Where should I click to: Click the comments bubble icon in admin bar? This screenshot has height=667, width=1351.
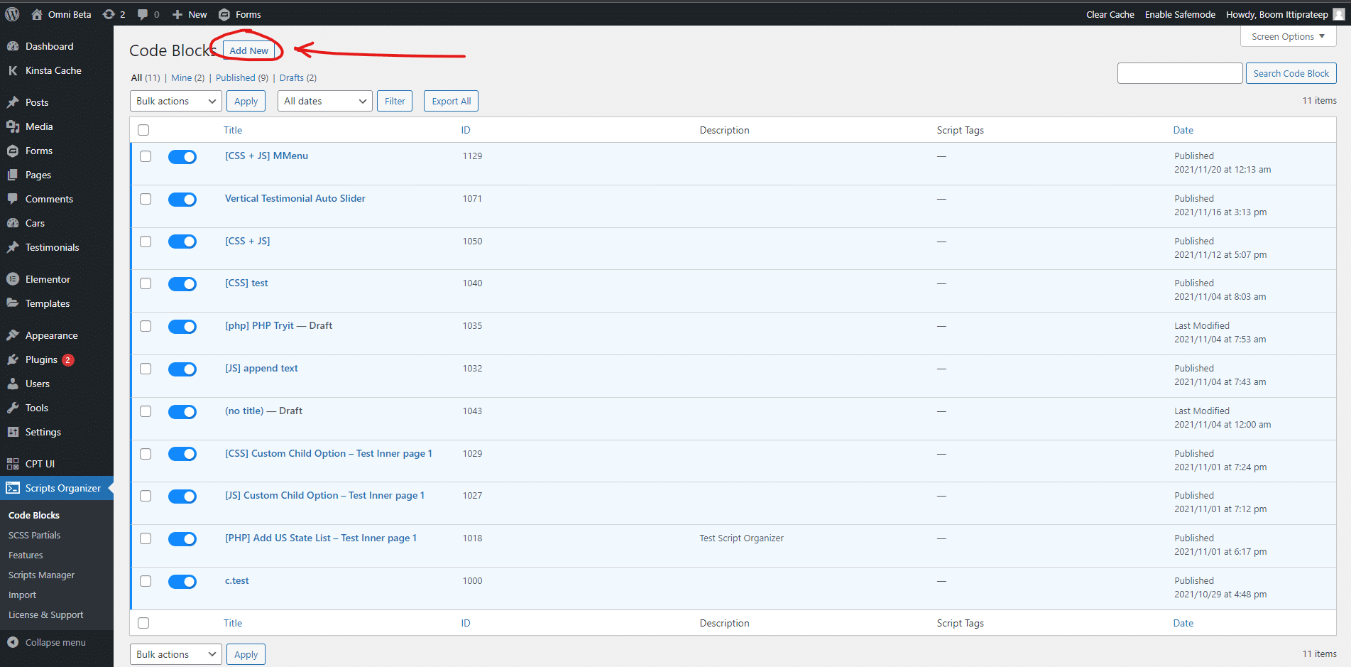click(x=143, y=14)
